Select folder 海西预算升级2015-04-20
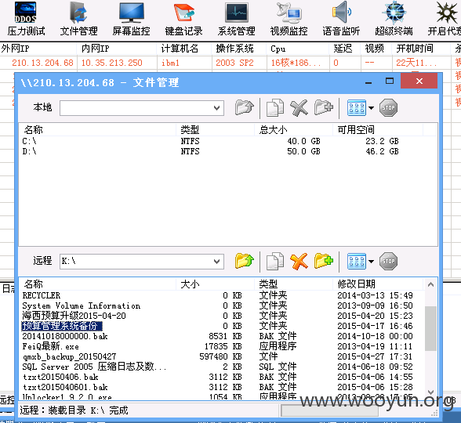 point(74,316)
